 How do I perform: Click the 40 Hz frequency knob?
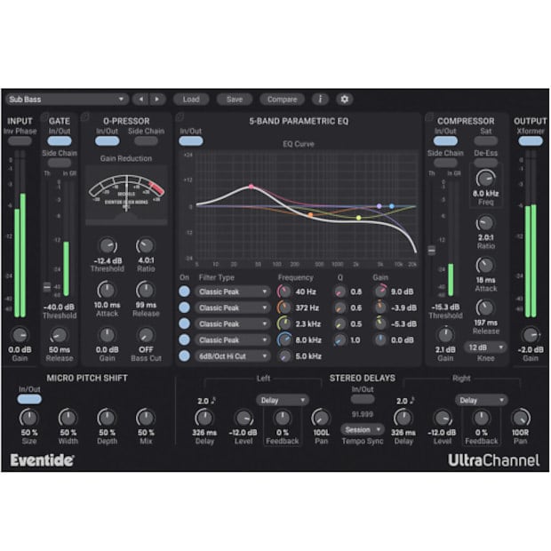[284, 291]
